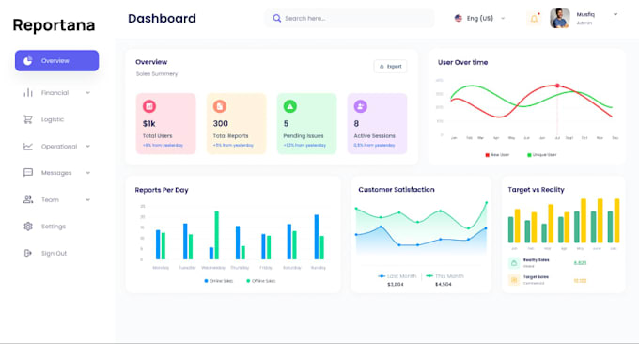The width and height of the screenshot is (639, 344).
Task: Click the Messages chat bubble icon
Action: coord(27,173)
